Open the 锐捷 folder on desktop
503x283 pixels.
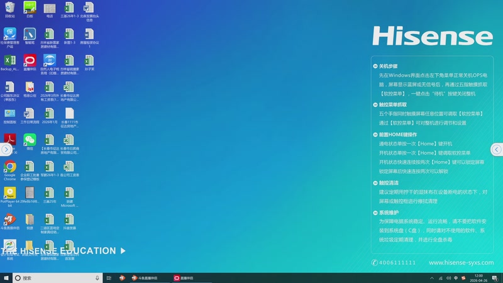pos(30,222)
